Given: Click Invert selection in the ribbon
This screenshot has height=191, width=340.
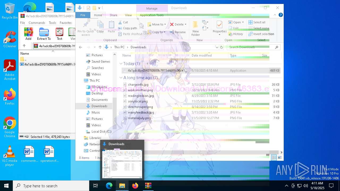Looking at the screenshot, I should pyautogui.click(x=261, y=34).
